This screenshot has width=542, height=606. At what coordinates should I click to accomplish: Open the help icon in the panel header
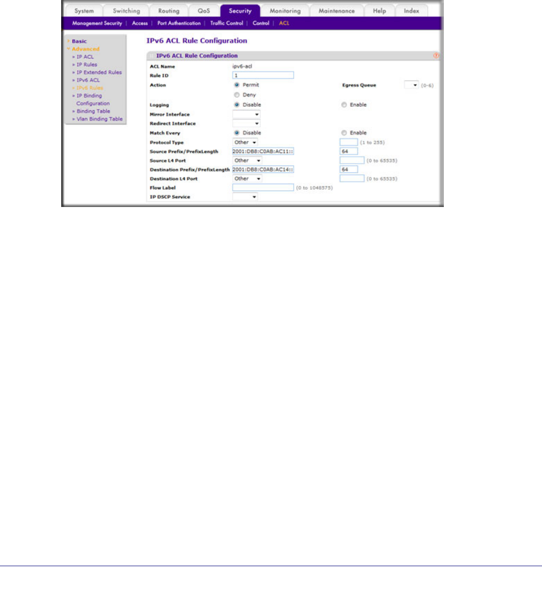click(x=436, y=56)
